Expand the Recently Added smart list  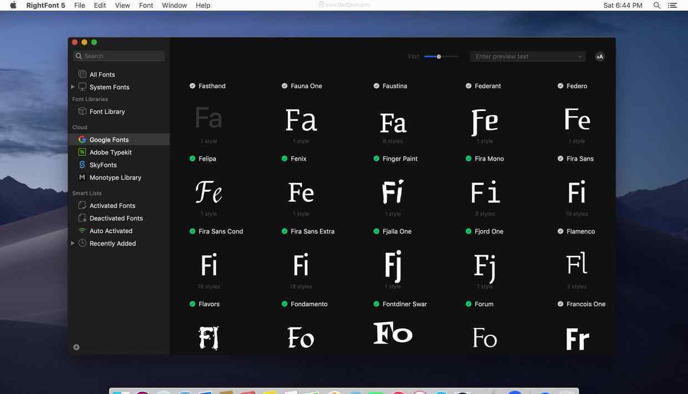click(73, 243)
